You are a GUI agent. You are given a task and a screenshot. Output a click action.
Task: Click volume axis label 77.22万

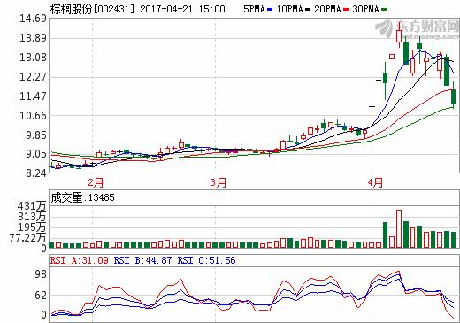point(27,238)
